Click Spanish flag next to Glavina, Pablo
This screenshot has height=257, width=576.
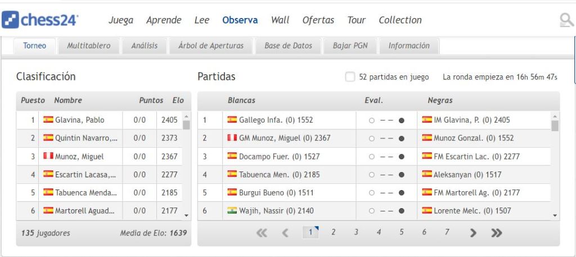[48, 120]
